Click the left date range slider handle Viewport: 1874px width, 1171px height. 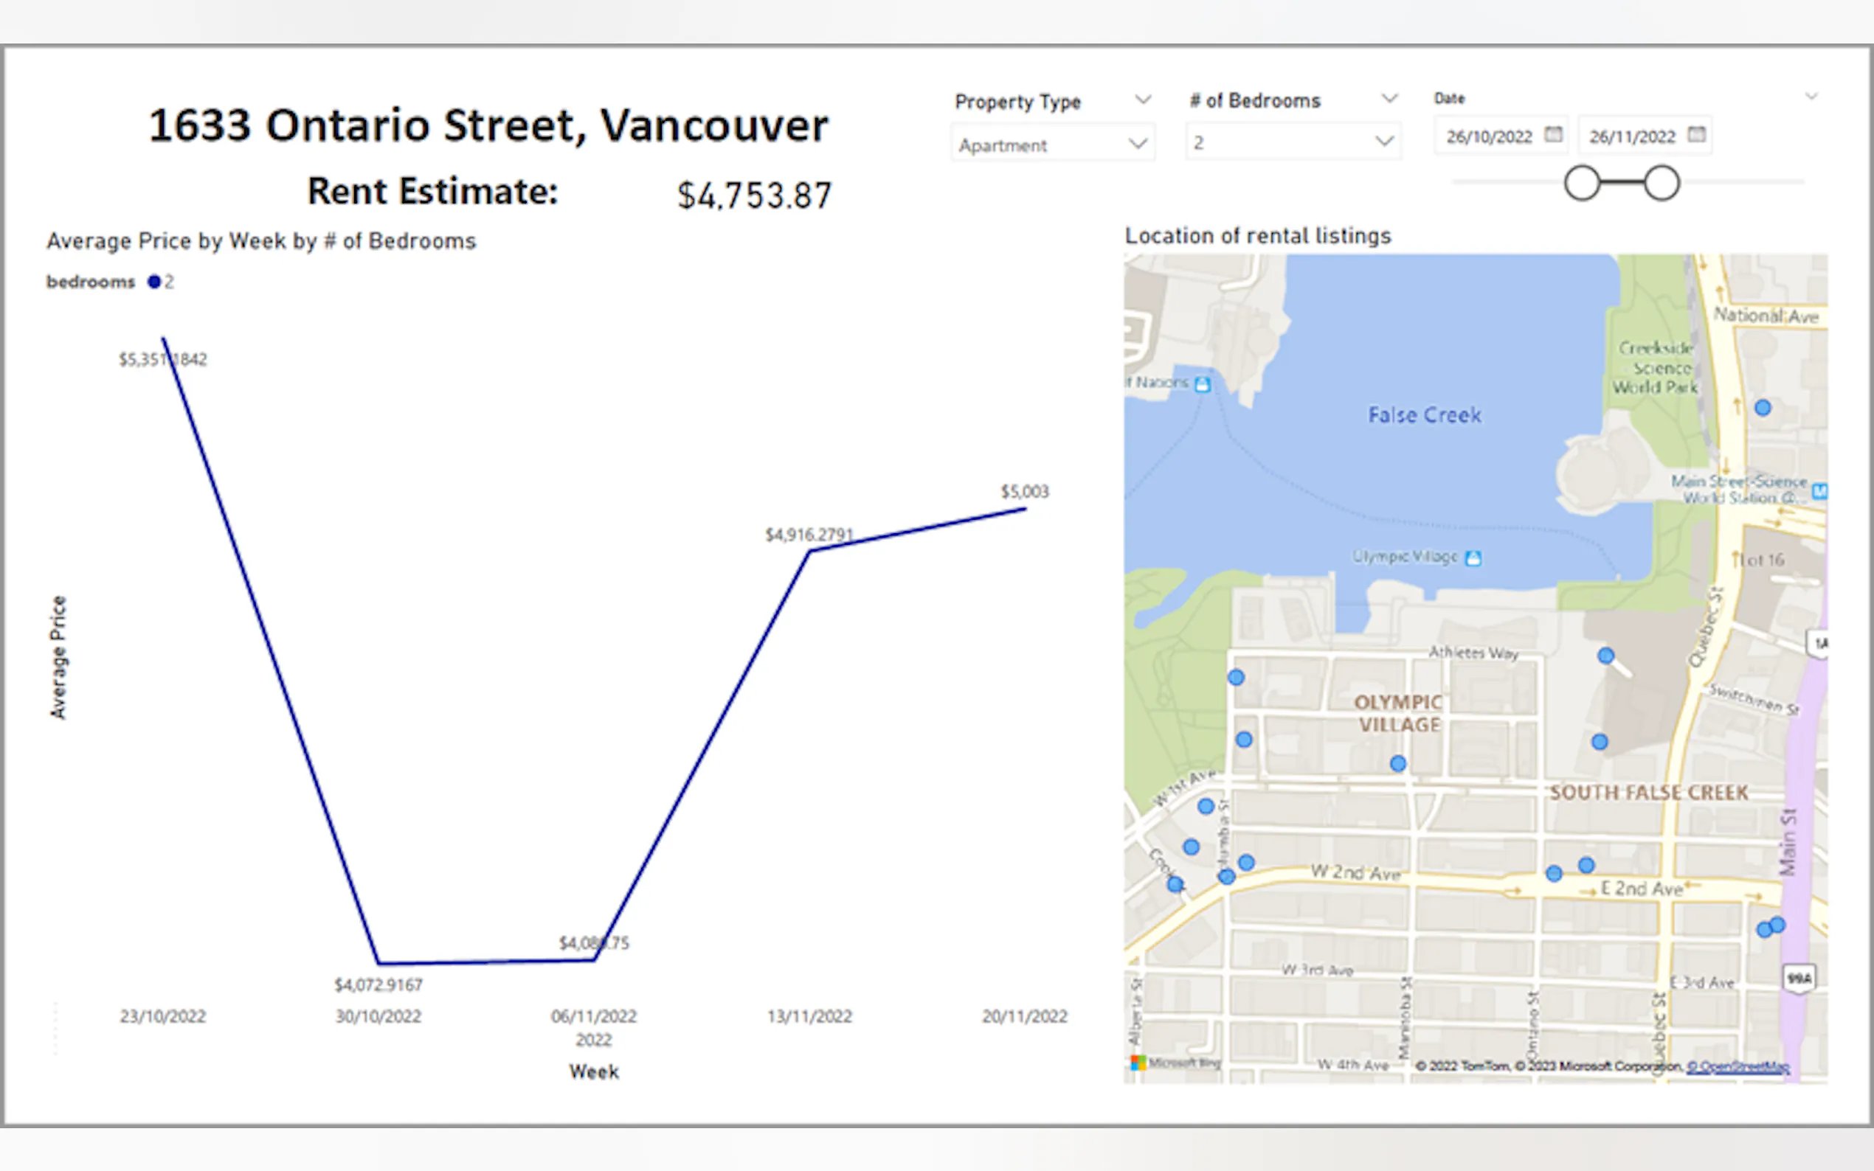(1582, 184)
